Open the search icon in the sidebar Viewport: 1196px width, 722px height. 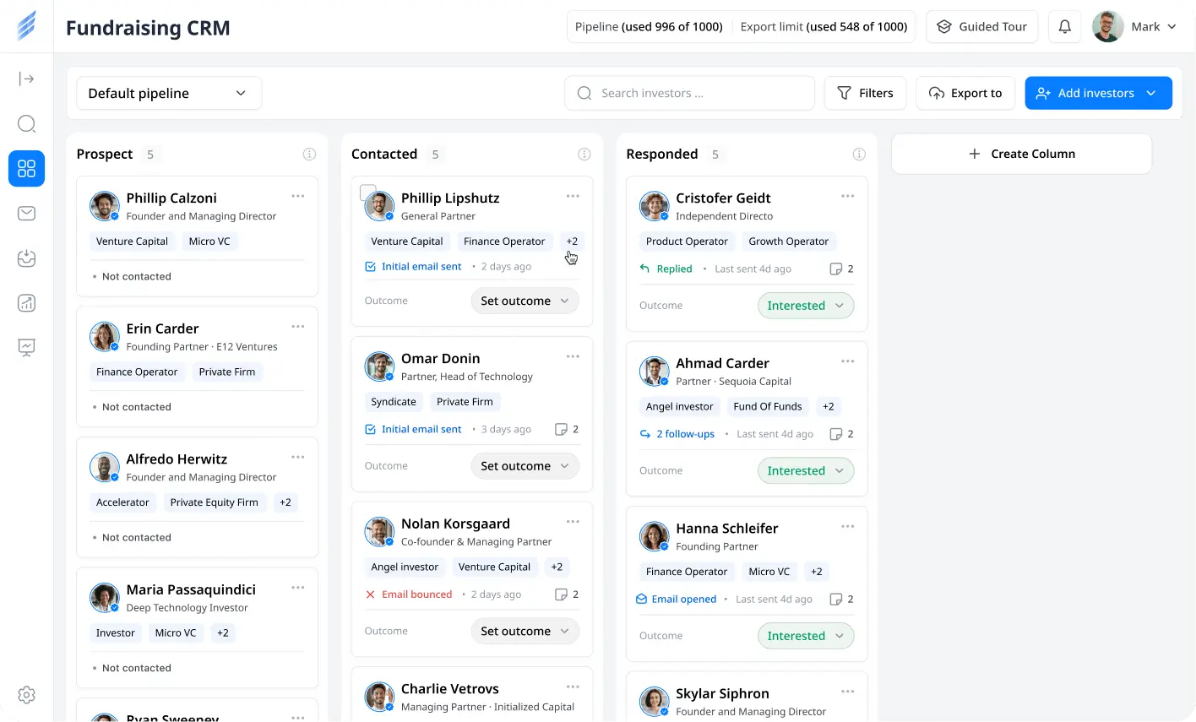click(x=26, y=124)
